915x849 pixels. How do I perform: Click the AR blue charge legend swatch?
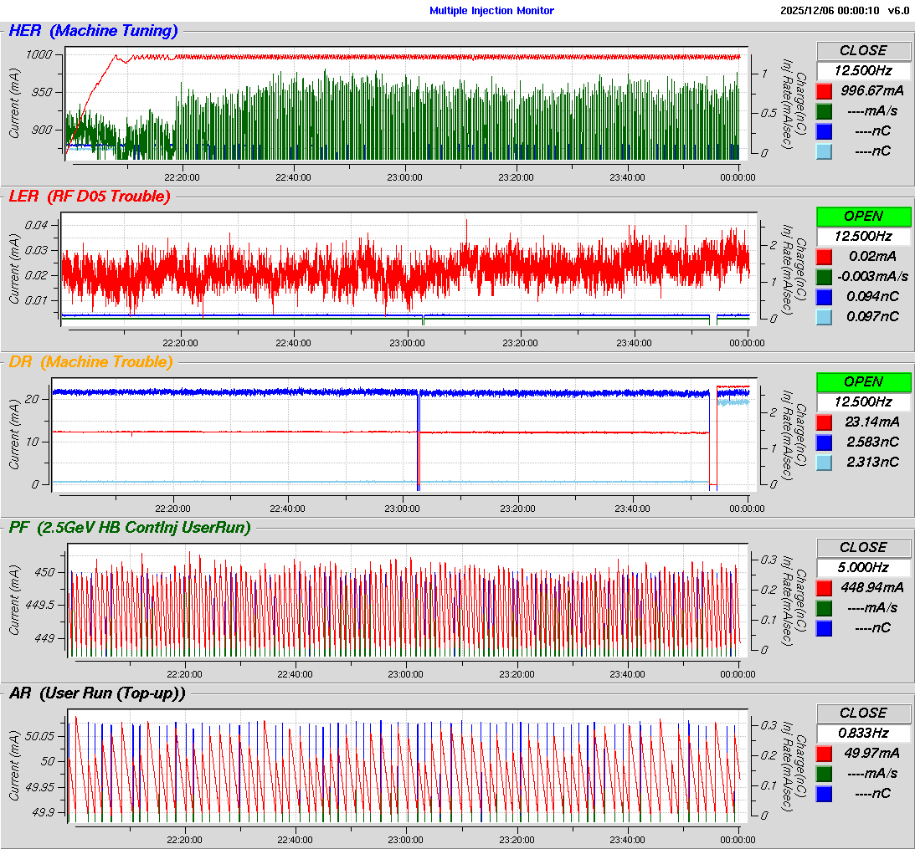pos(825,794)
